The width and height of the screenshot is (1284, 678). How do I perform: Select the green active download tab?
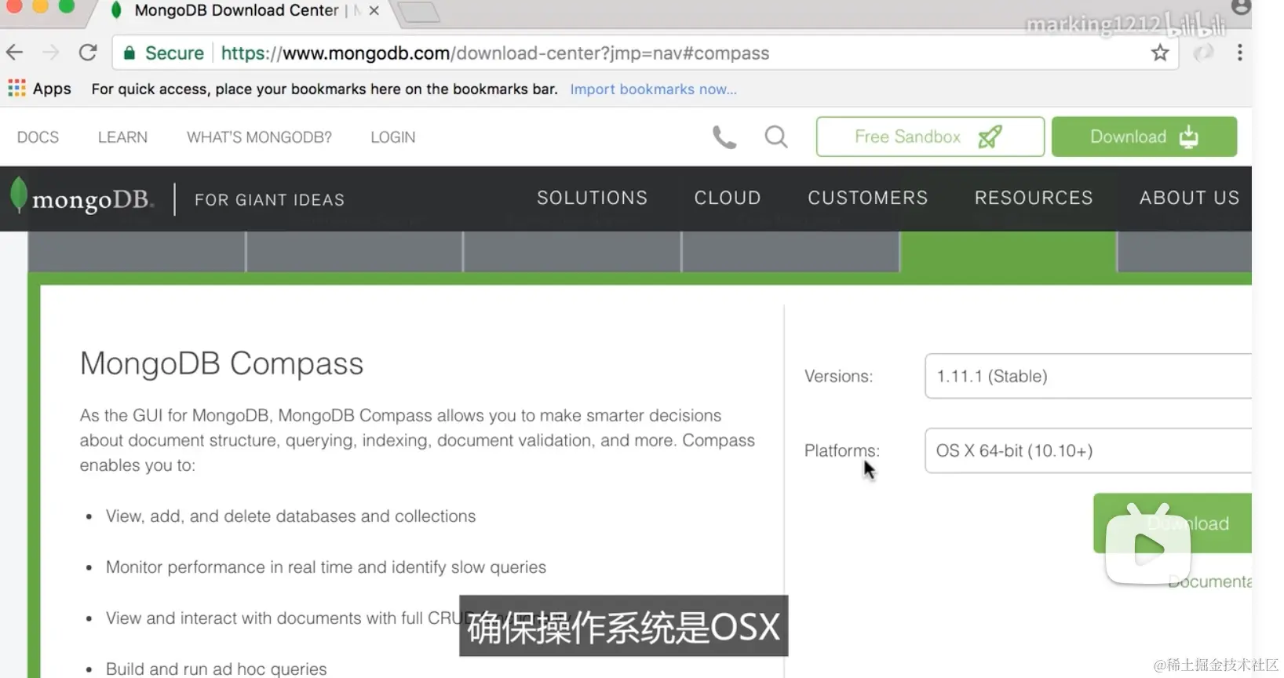[1009, 252]
